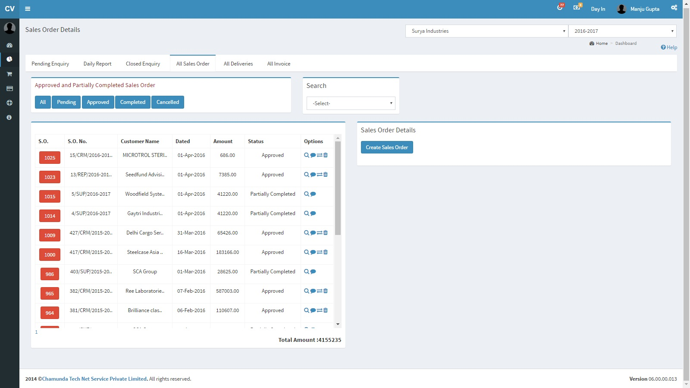Screen dimensions: 690x388
Task: Open Help icon link
Action: 669,47
